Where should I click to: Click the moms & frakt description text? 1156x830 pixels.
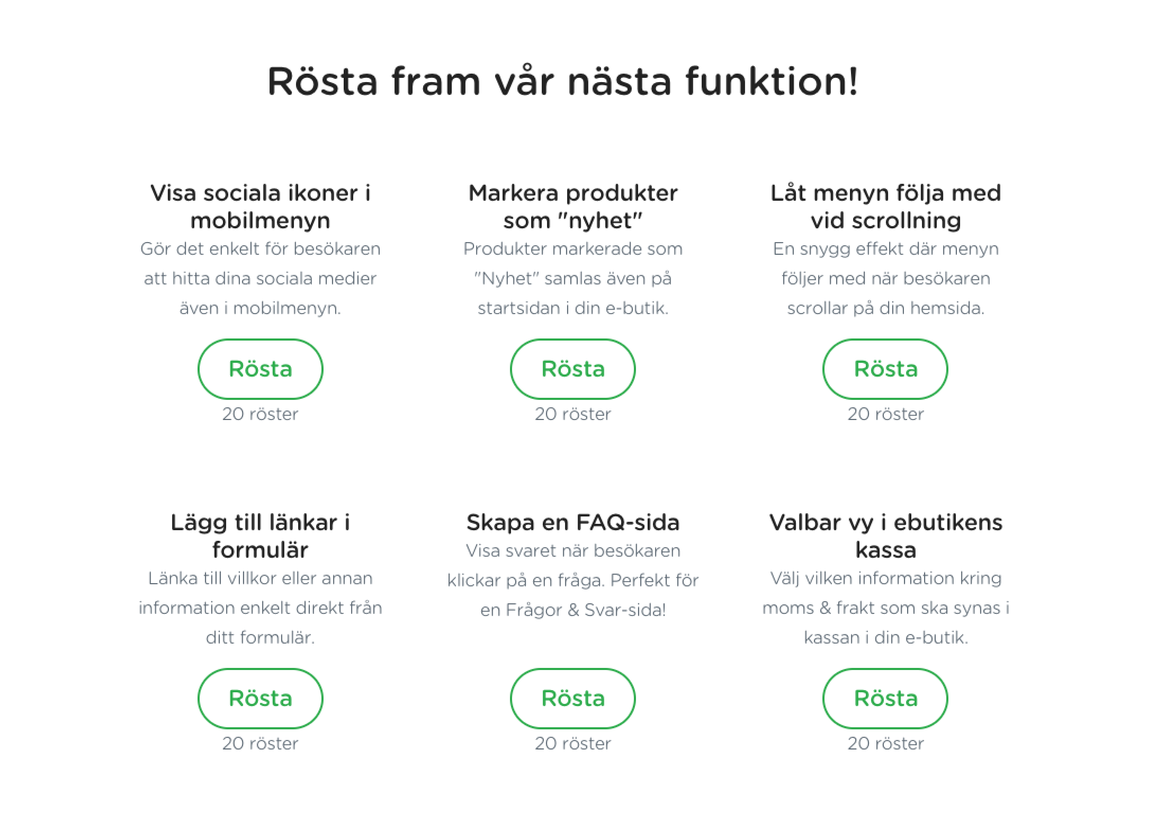coord(885,608)
